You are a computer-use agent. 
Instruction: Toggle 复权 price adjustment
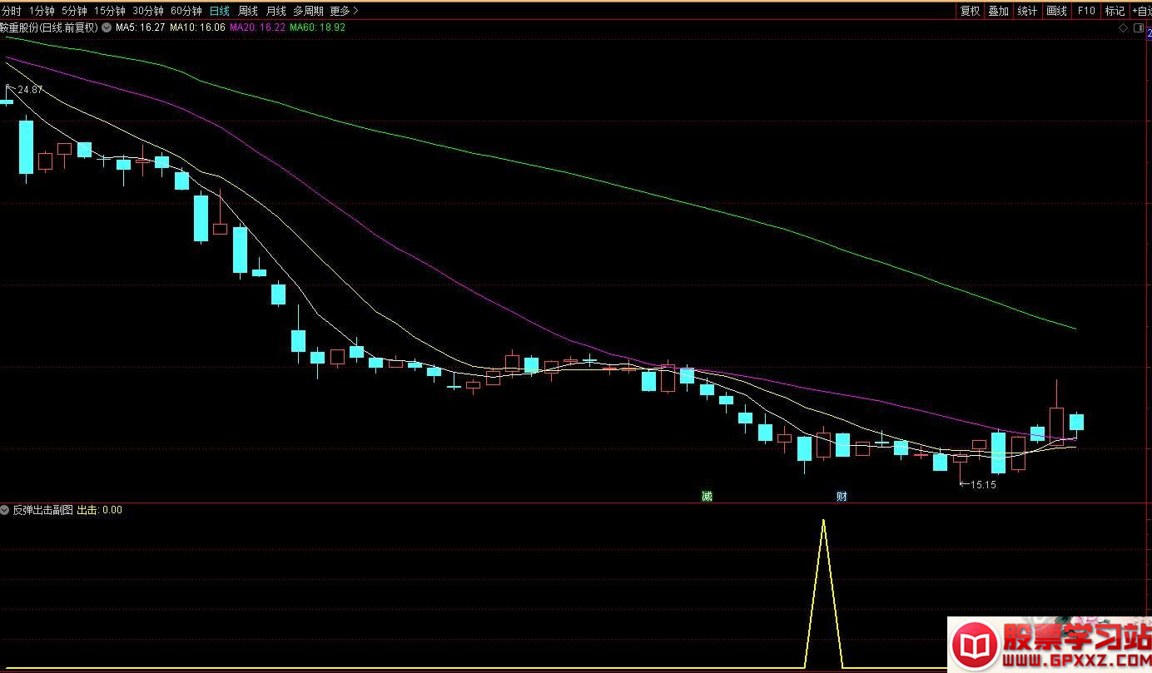coord(970,11)
